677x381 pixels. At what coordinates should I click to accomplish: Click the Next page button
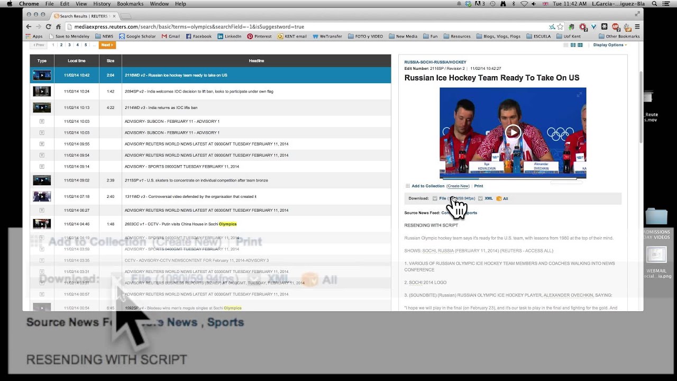click(x=106, y=45)
